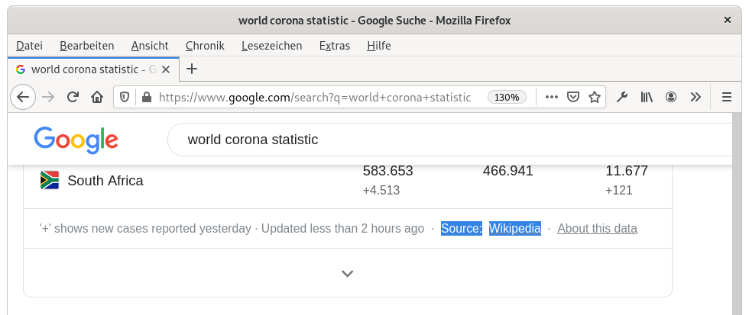The height and width of the screenshot is (315, 749).
Task: Show more tools overflow menu
Action: (x=695, y=97)
